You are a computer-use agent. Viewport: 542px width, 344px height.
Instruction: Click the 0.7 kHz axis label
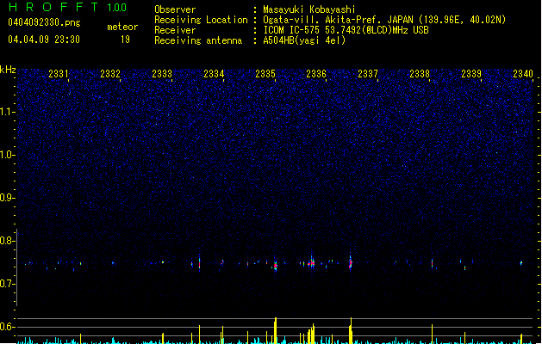pos(7,284)
